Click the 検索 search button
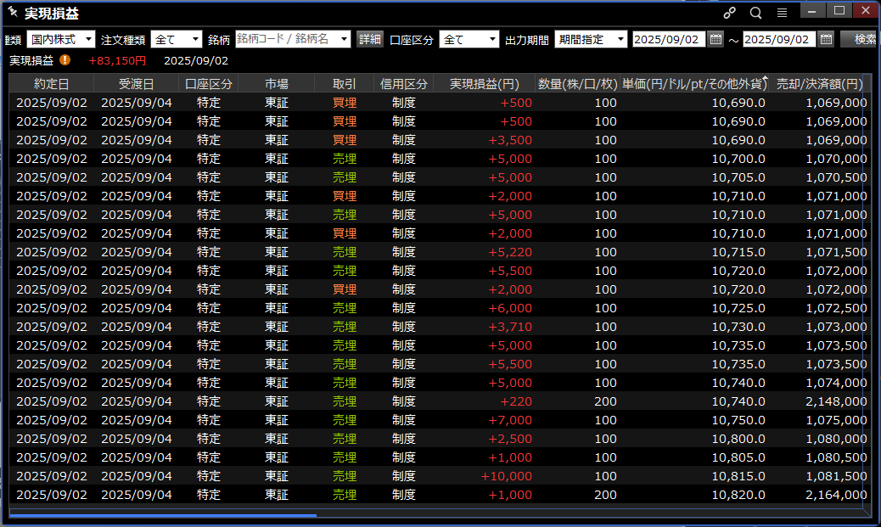 pos(860,39)
